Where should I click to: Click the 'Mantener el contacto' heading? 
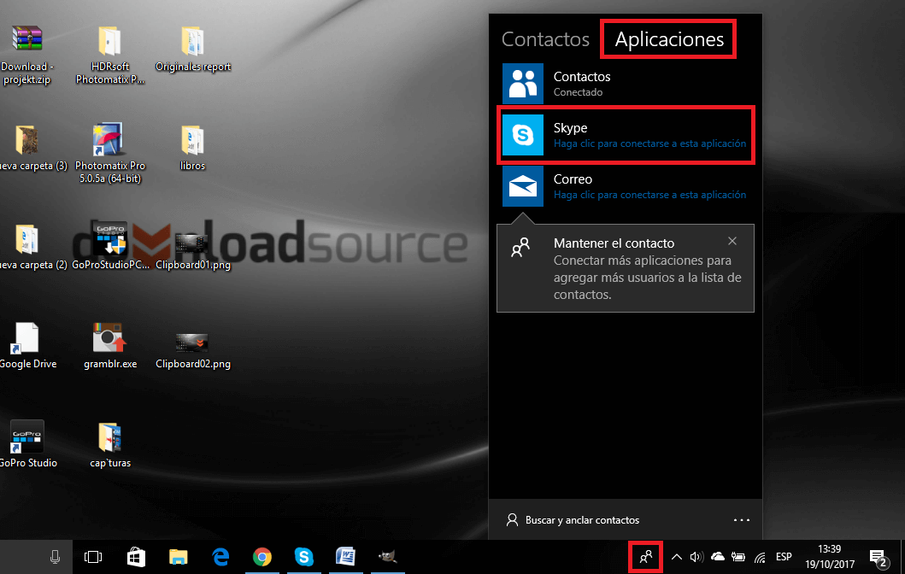(x=614, y=243)
